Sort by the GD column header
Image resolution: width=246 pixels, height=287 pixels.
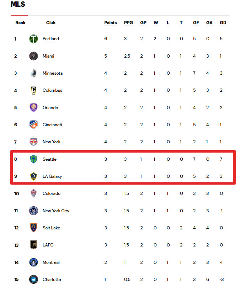click(223, 23)
